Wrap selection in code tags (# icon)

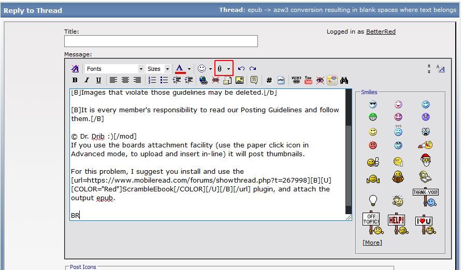pyautogui.click(x=269, y=80)
